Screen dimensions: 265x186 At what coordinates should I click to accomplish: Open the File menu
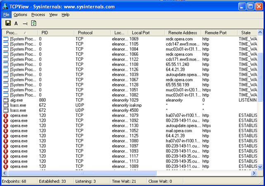pyautogui.click(x=6, y=15)
